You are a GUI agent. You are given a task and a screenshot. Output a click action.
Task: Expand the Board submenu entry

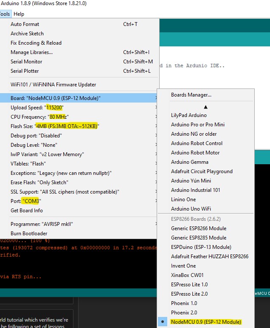click(x=79, y=98)
